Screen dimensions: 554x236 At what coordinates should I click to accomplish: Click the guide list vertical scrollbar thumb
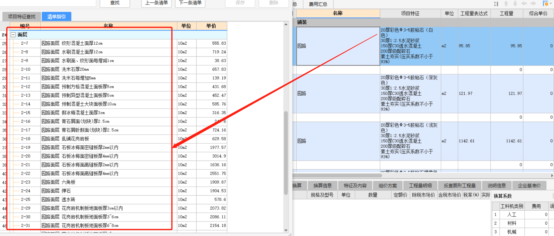pyautogui.click(x=286, y=153)
